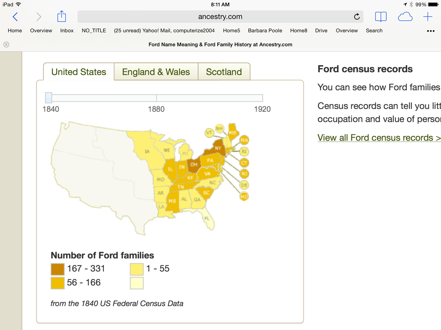Click Virginia (VA) on the map

pos(207,174)
